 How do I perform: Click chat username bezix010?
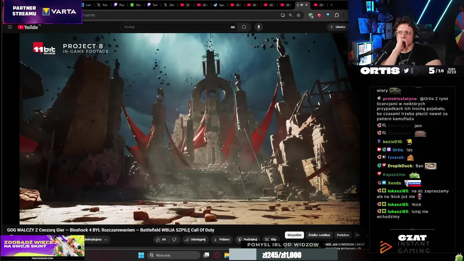point(393,142)
